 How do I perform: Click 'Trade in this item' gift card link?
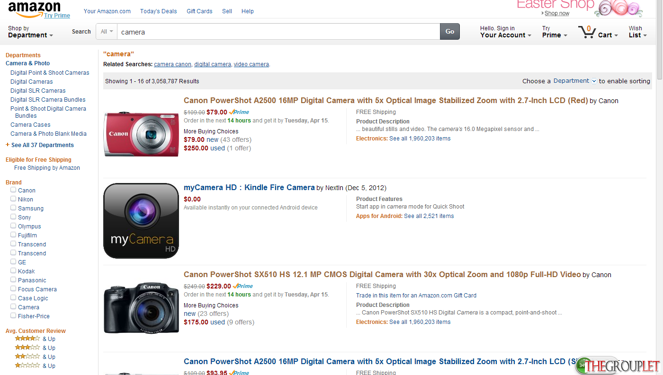tap(416, 295)
